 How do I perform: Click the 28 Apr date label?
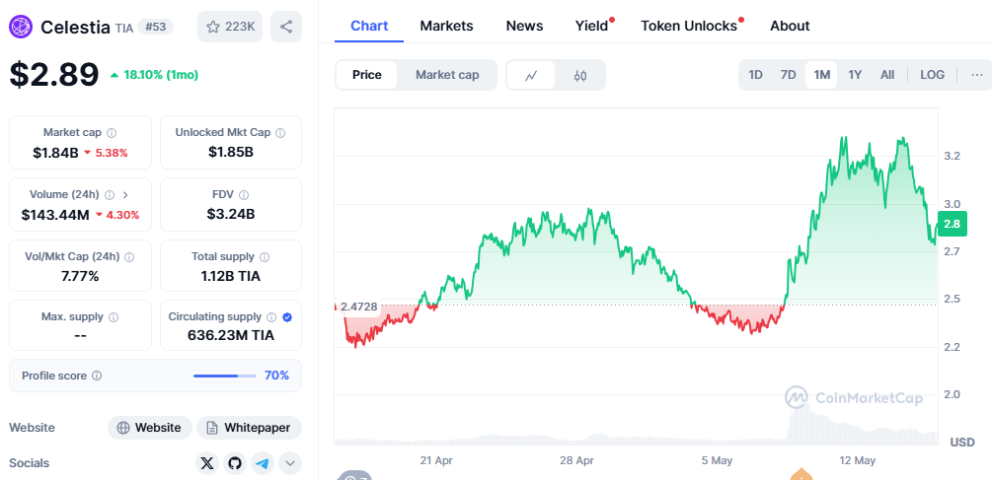coord(576,460)
